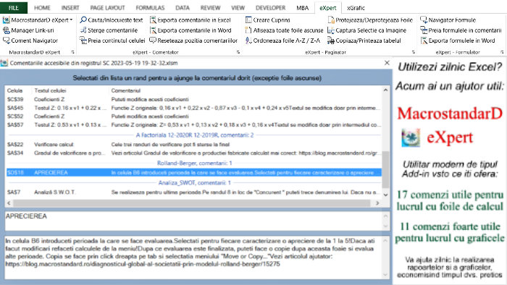Image resolution: width=507 pixels, height=285 pixels.
Task: Click the Celula column header
Action: point(15,90)
